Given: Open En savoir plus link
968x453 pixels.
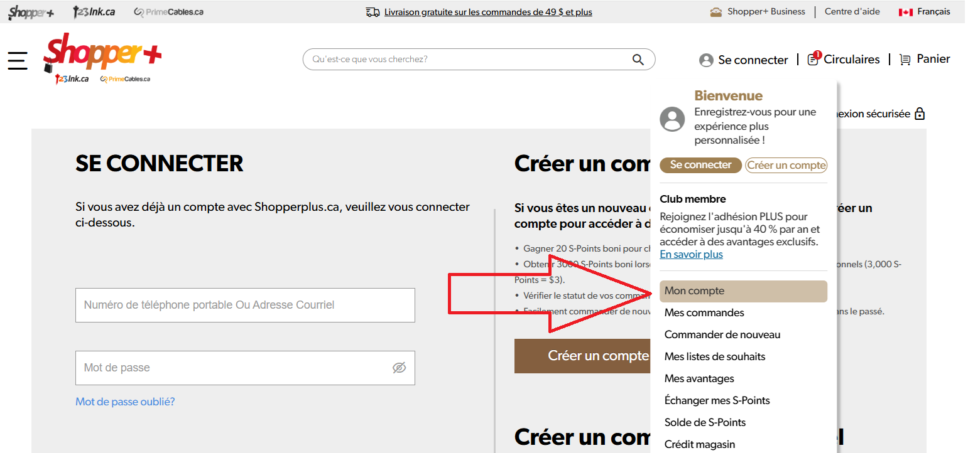Looking at the screenshot, I should [691, 255].
